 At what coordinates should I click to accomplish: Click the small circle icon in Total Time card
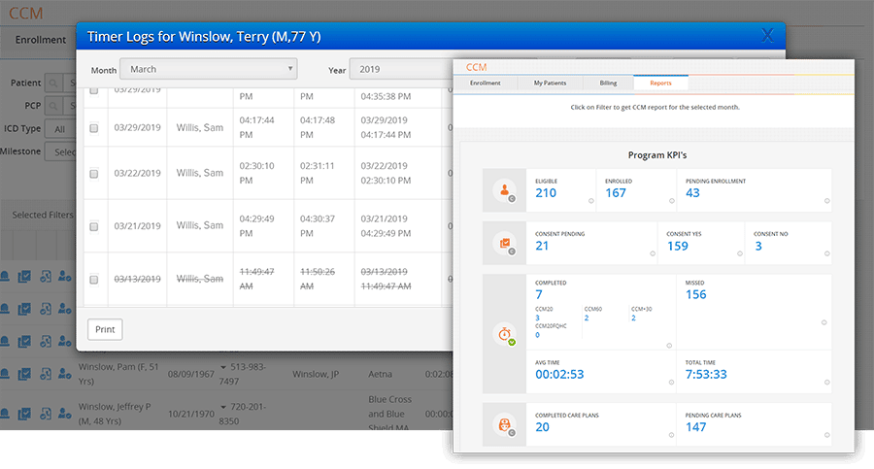827,383
